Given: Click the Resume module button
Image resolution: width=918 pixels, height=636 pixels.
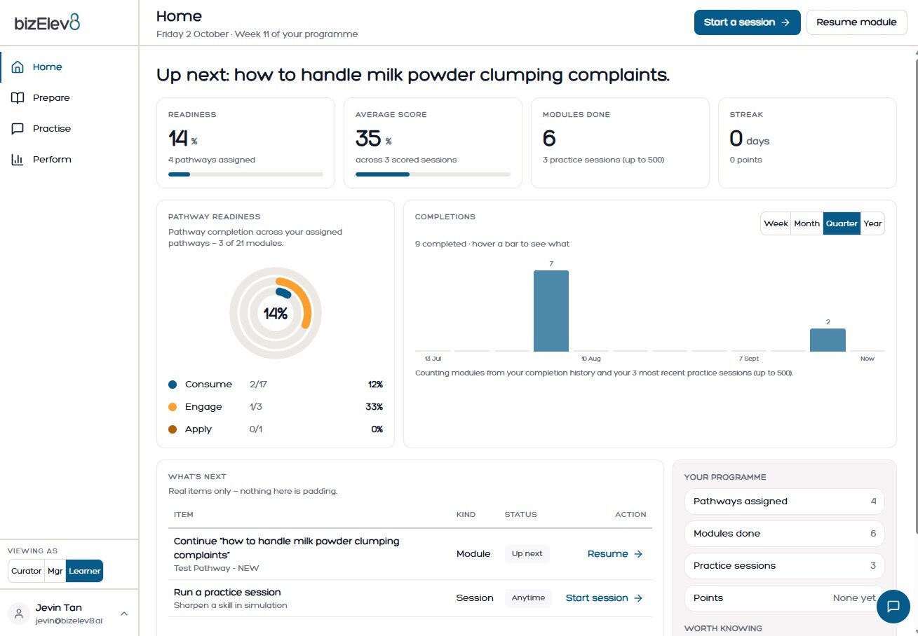Looking at the screenshot, I should point(856,22).
